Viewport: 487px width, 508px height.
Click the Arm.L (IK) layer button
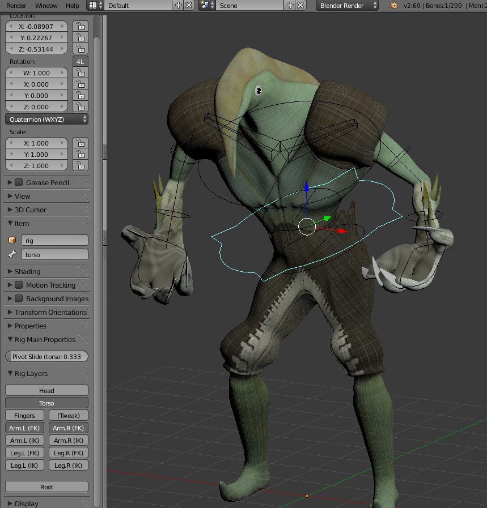pyautogui.click(x=24, y=440)
